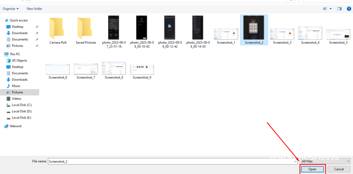The height and width of the screenshot is (174, 353).
Task: Select Quick access in the sidebar
Action: tap(19, 20)
